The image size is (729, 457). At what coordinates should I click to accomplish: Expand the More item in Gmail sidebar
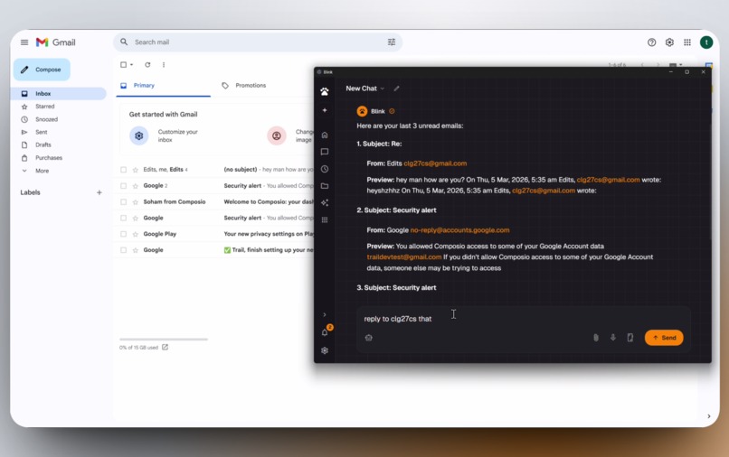coord(42,171)
